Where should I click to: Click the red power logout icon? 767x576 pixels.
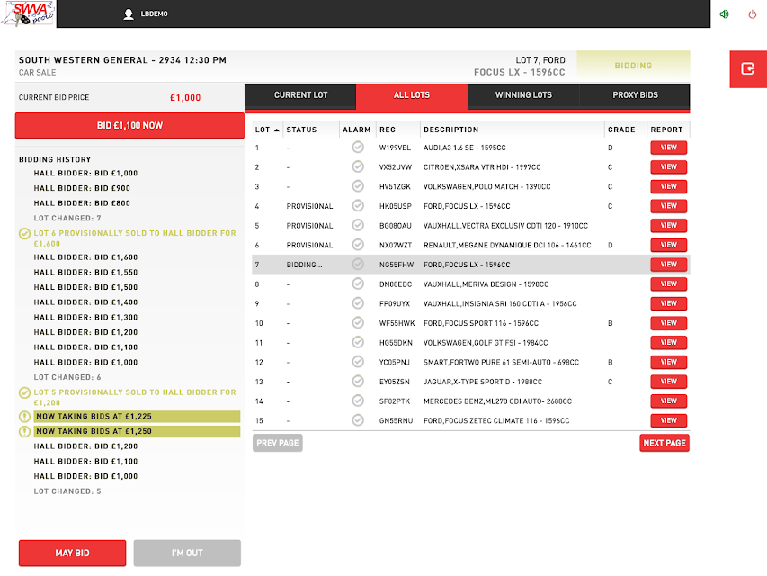(x=753, y=14)
